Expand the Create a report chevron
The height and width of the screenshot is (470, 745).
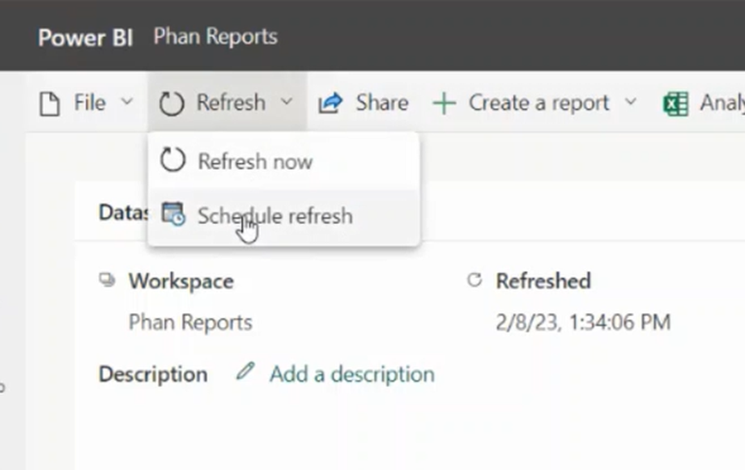(x=631, y=101)
